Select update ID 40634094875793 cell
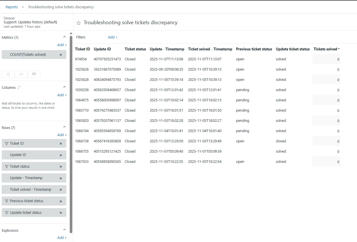The height and width of the screenshot is (242, 357). pyautogui.click(x=107, y=80)
